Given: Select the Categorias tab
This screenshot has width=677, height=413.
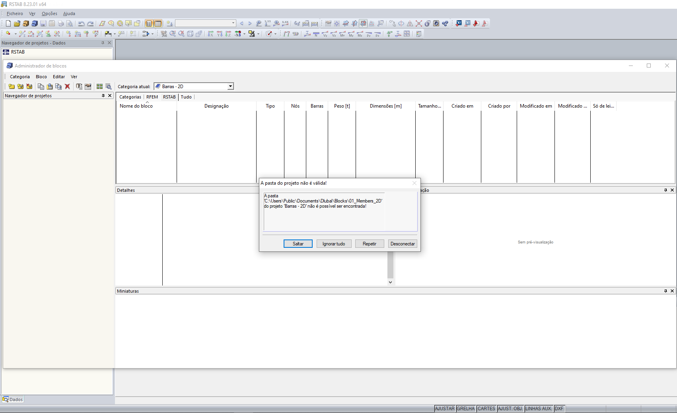Looking at the screenshot, I should pos(130,97).
